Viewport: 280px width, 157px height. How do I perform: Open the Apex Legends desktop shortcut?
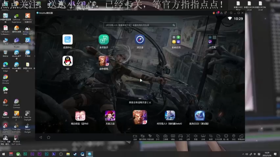pos(5,128)
